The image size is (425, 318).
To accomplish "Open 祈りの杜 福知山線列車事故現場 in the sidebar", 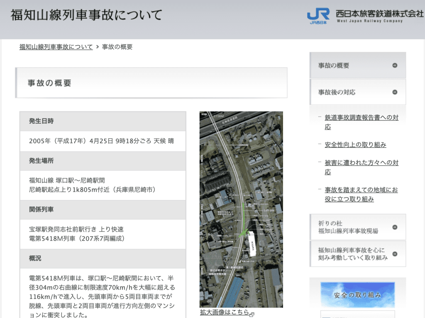I will tap(348, 227).
